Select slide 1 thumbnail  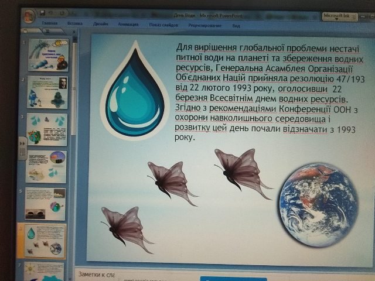pyautogui.click(x=48, y=54)
